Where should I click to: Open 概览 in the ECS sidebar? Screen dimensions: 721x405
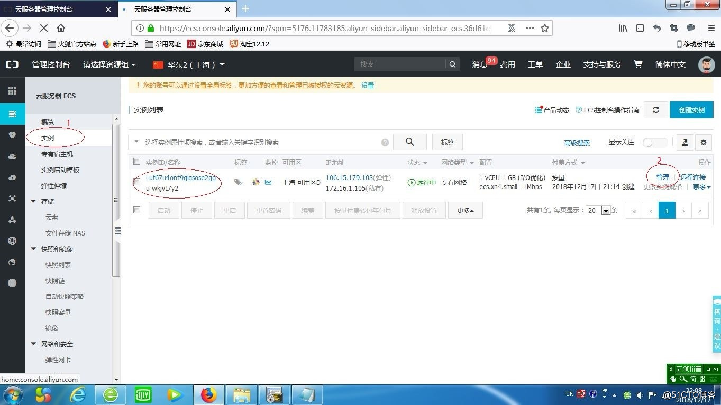tap(48, 122)
